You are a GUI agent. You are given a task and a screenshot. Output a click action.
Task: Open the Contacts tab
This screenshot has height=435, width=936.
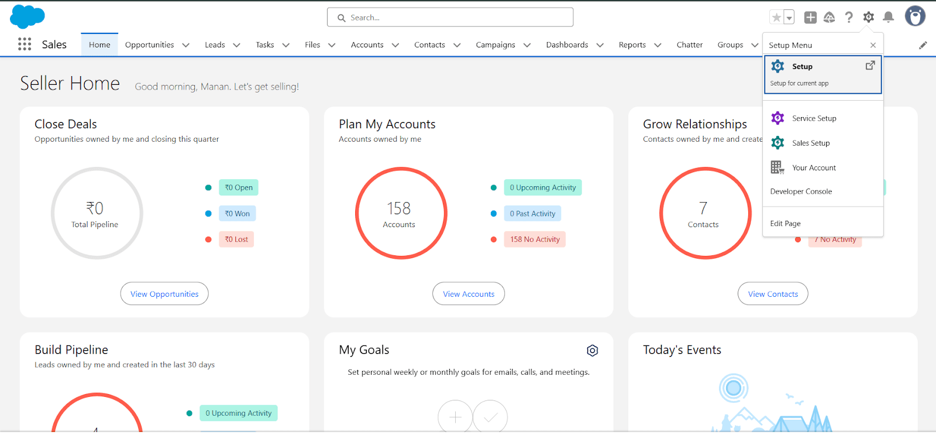429,44
